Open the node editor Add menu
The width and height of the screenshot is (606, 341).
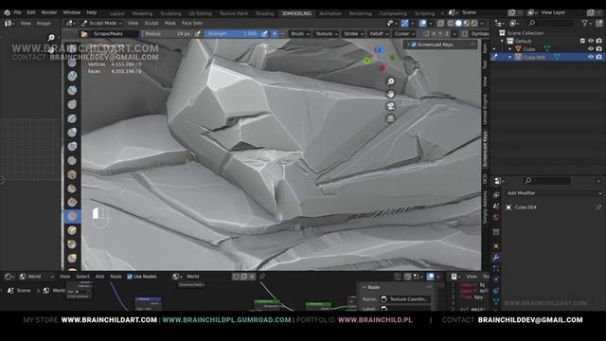pyautogui.click(x=99, y=277)
